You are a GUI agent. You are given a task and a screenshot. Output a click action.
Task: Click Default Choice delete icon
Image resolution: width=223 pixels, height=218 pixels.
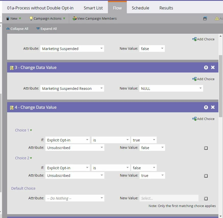coord(206,199)
